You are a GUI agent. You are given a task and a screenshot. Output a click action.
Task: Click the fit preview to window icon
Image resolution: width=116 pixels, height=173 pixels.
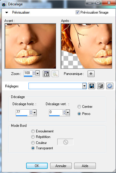pos(46,74)
